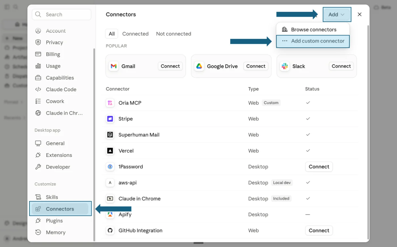Click the Superhuman Mail connector icon
Screen dimensions: 397x247
pyautogui.click(x=110, y=135)
